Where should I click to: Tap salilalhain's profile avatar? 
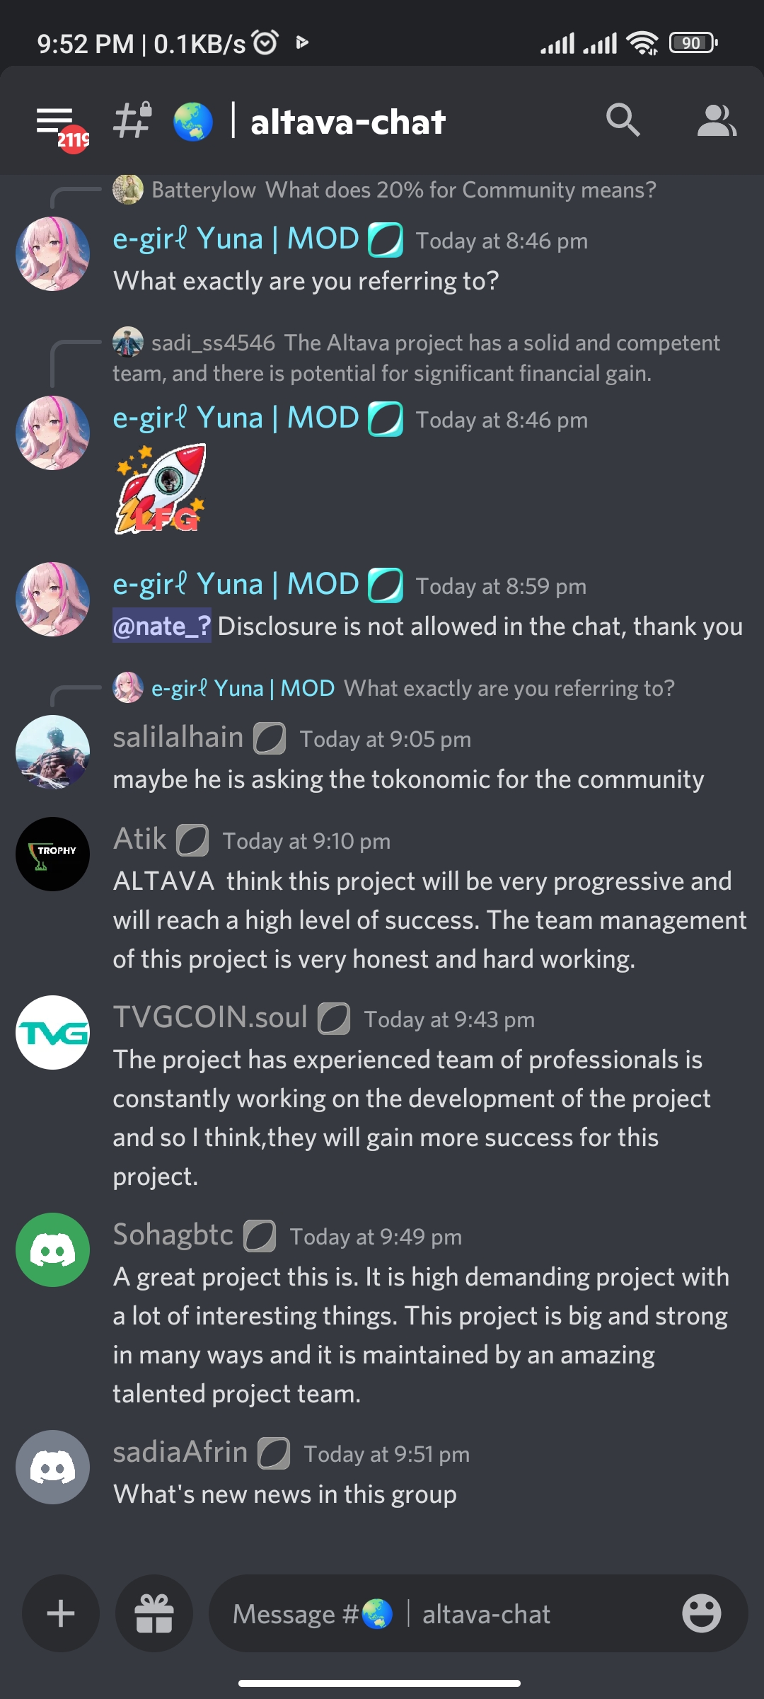(53, 752)
